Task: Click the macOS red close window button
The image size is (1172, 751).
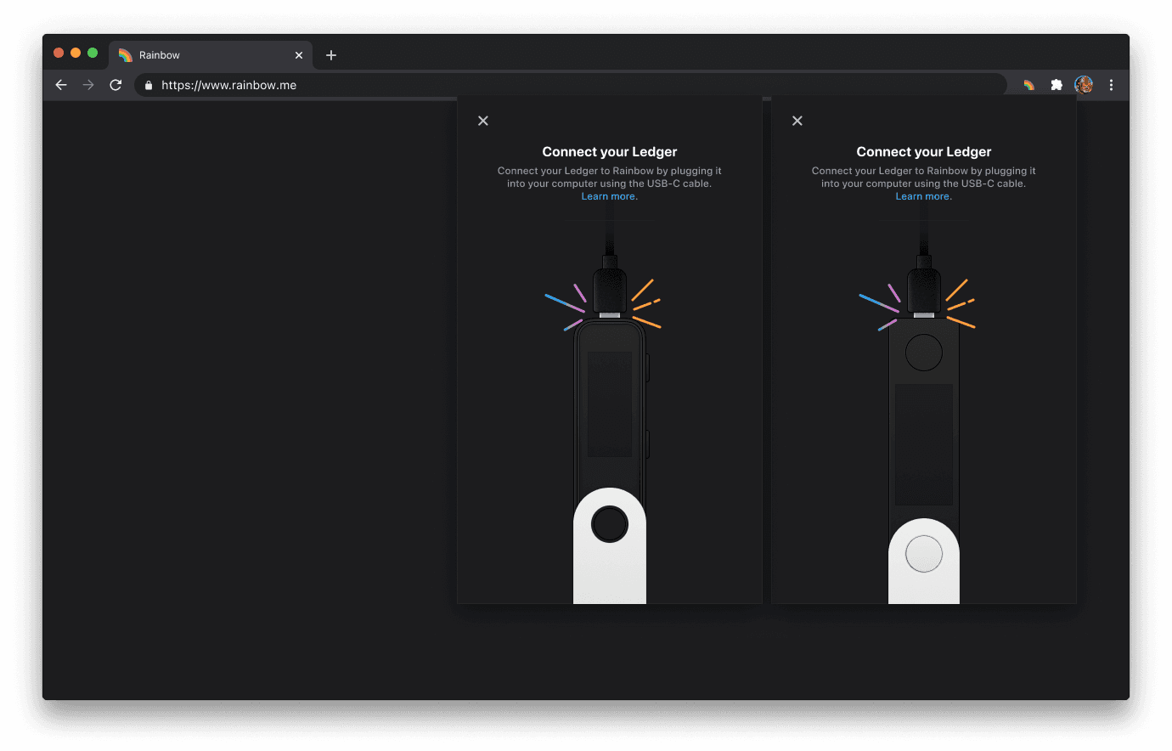Action: coord(59,53)
